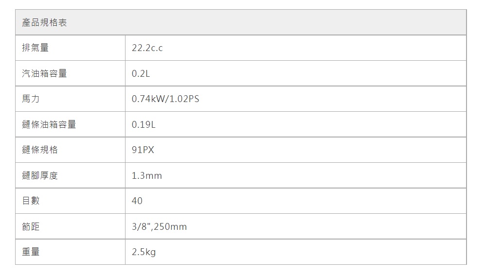The width and height of the screenshot is (485, 275).
Task: Click the 產品規格表 table header
Action: pos(44,23)
